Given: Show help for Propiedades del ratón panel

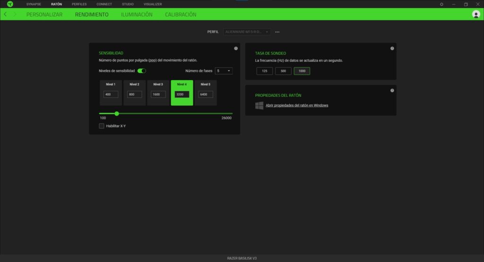Looking at the screenshot, I should click(x=392, y=91).
